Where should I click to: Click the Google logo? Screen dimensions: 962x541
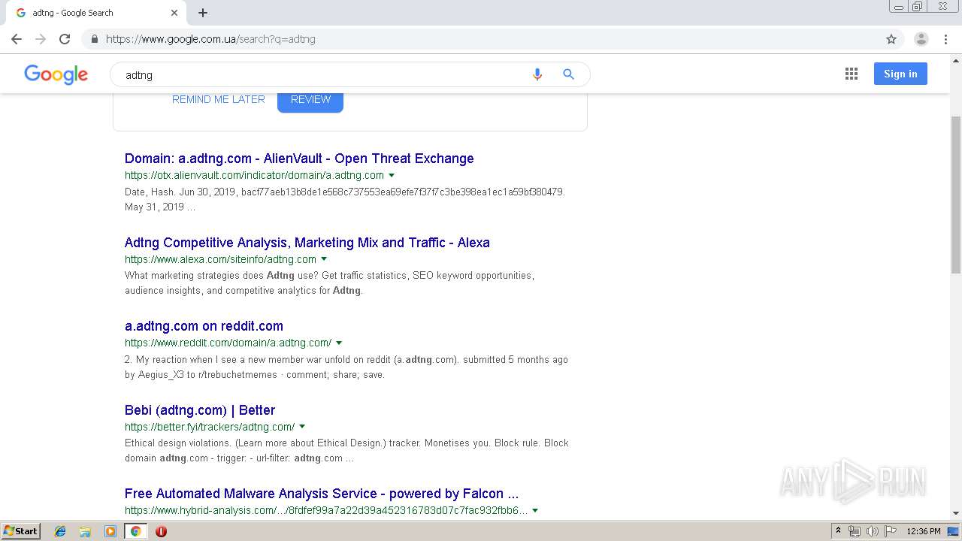coord(56,74)
